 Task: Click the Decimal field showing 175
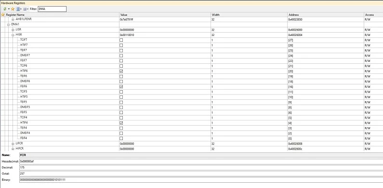point(201,167)
